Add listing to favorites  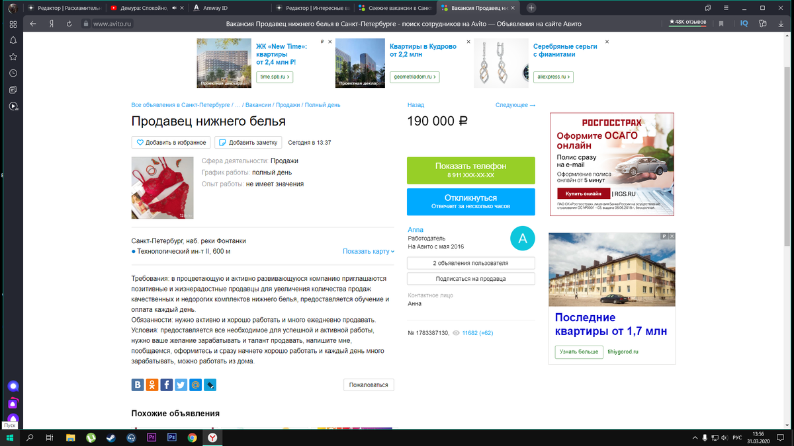coord(171,142)
